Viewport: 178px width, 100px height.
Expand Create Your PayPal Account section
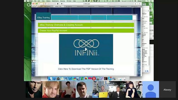tap(86, 31)
